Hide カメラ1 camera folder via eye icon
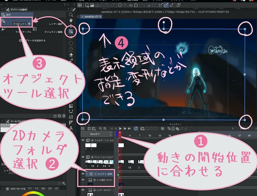This screenshot has height=196, width=257. coord(83,174)
